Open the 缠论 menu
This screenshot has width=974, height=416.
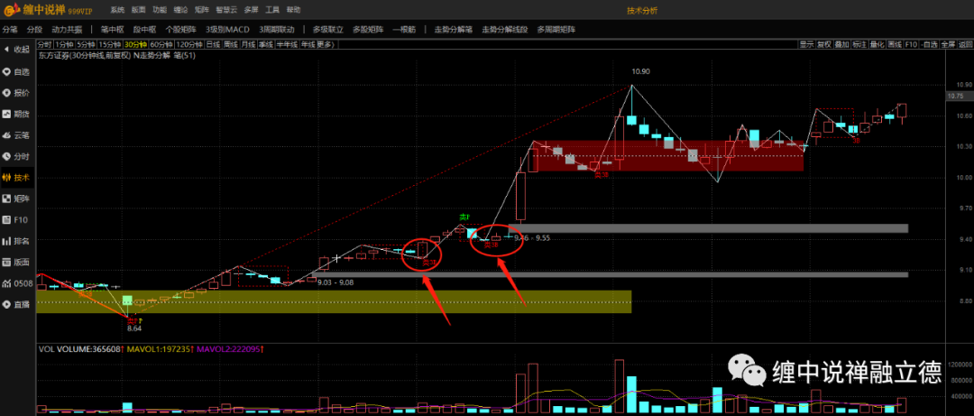pos(180,11)
